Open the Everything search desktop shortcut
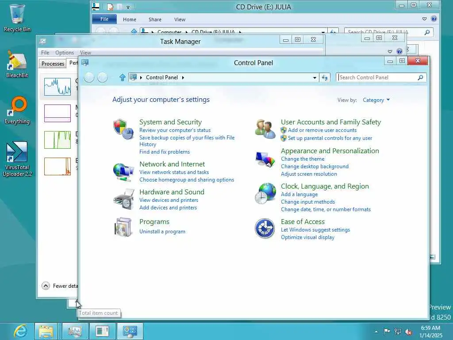453x340 pixels. pyautogui.click(x=17, y=110)
